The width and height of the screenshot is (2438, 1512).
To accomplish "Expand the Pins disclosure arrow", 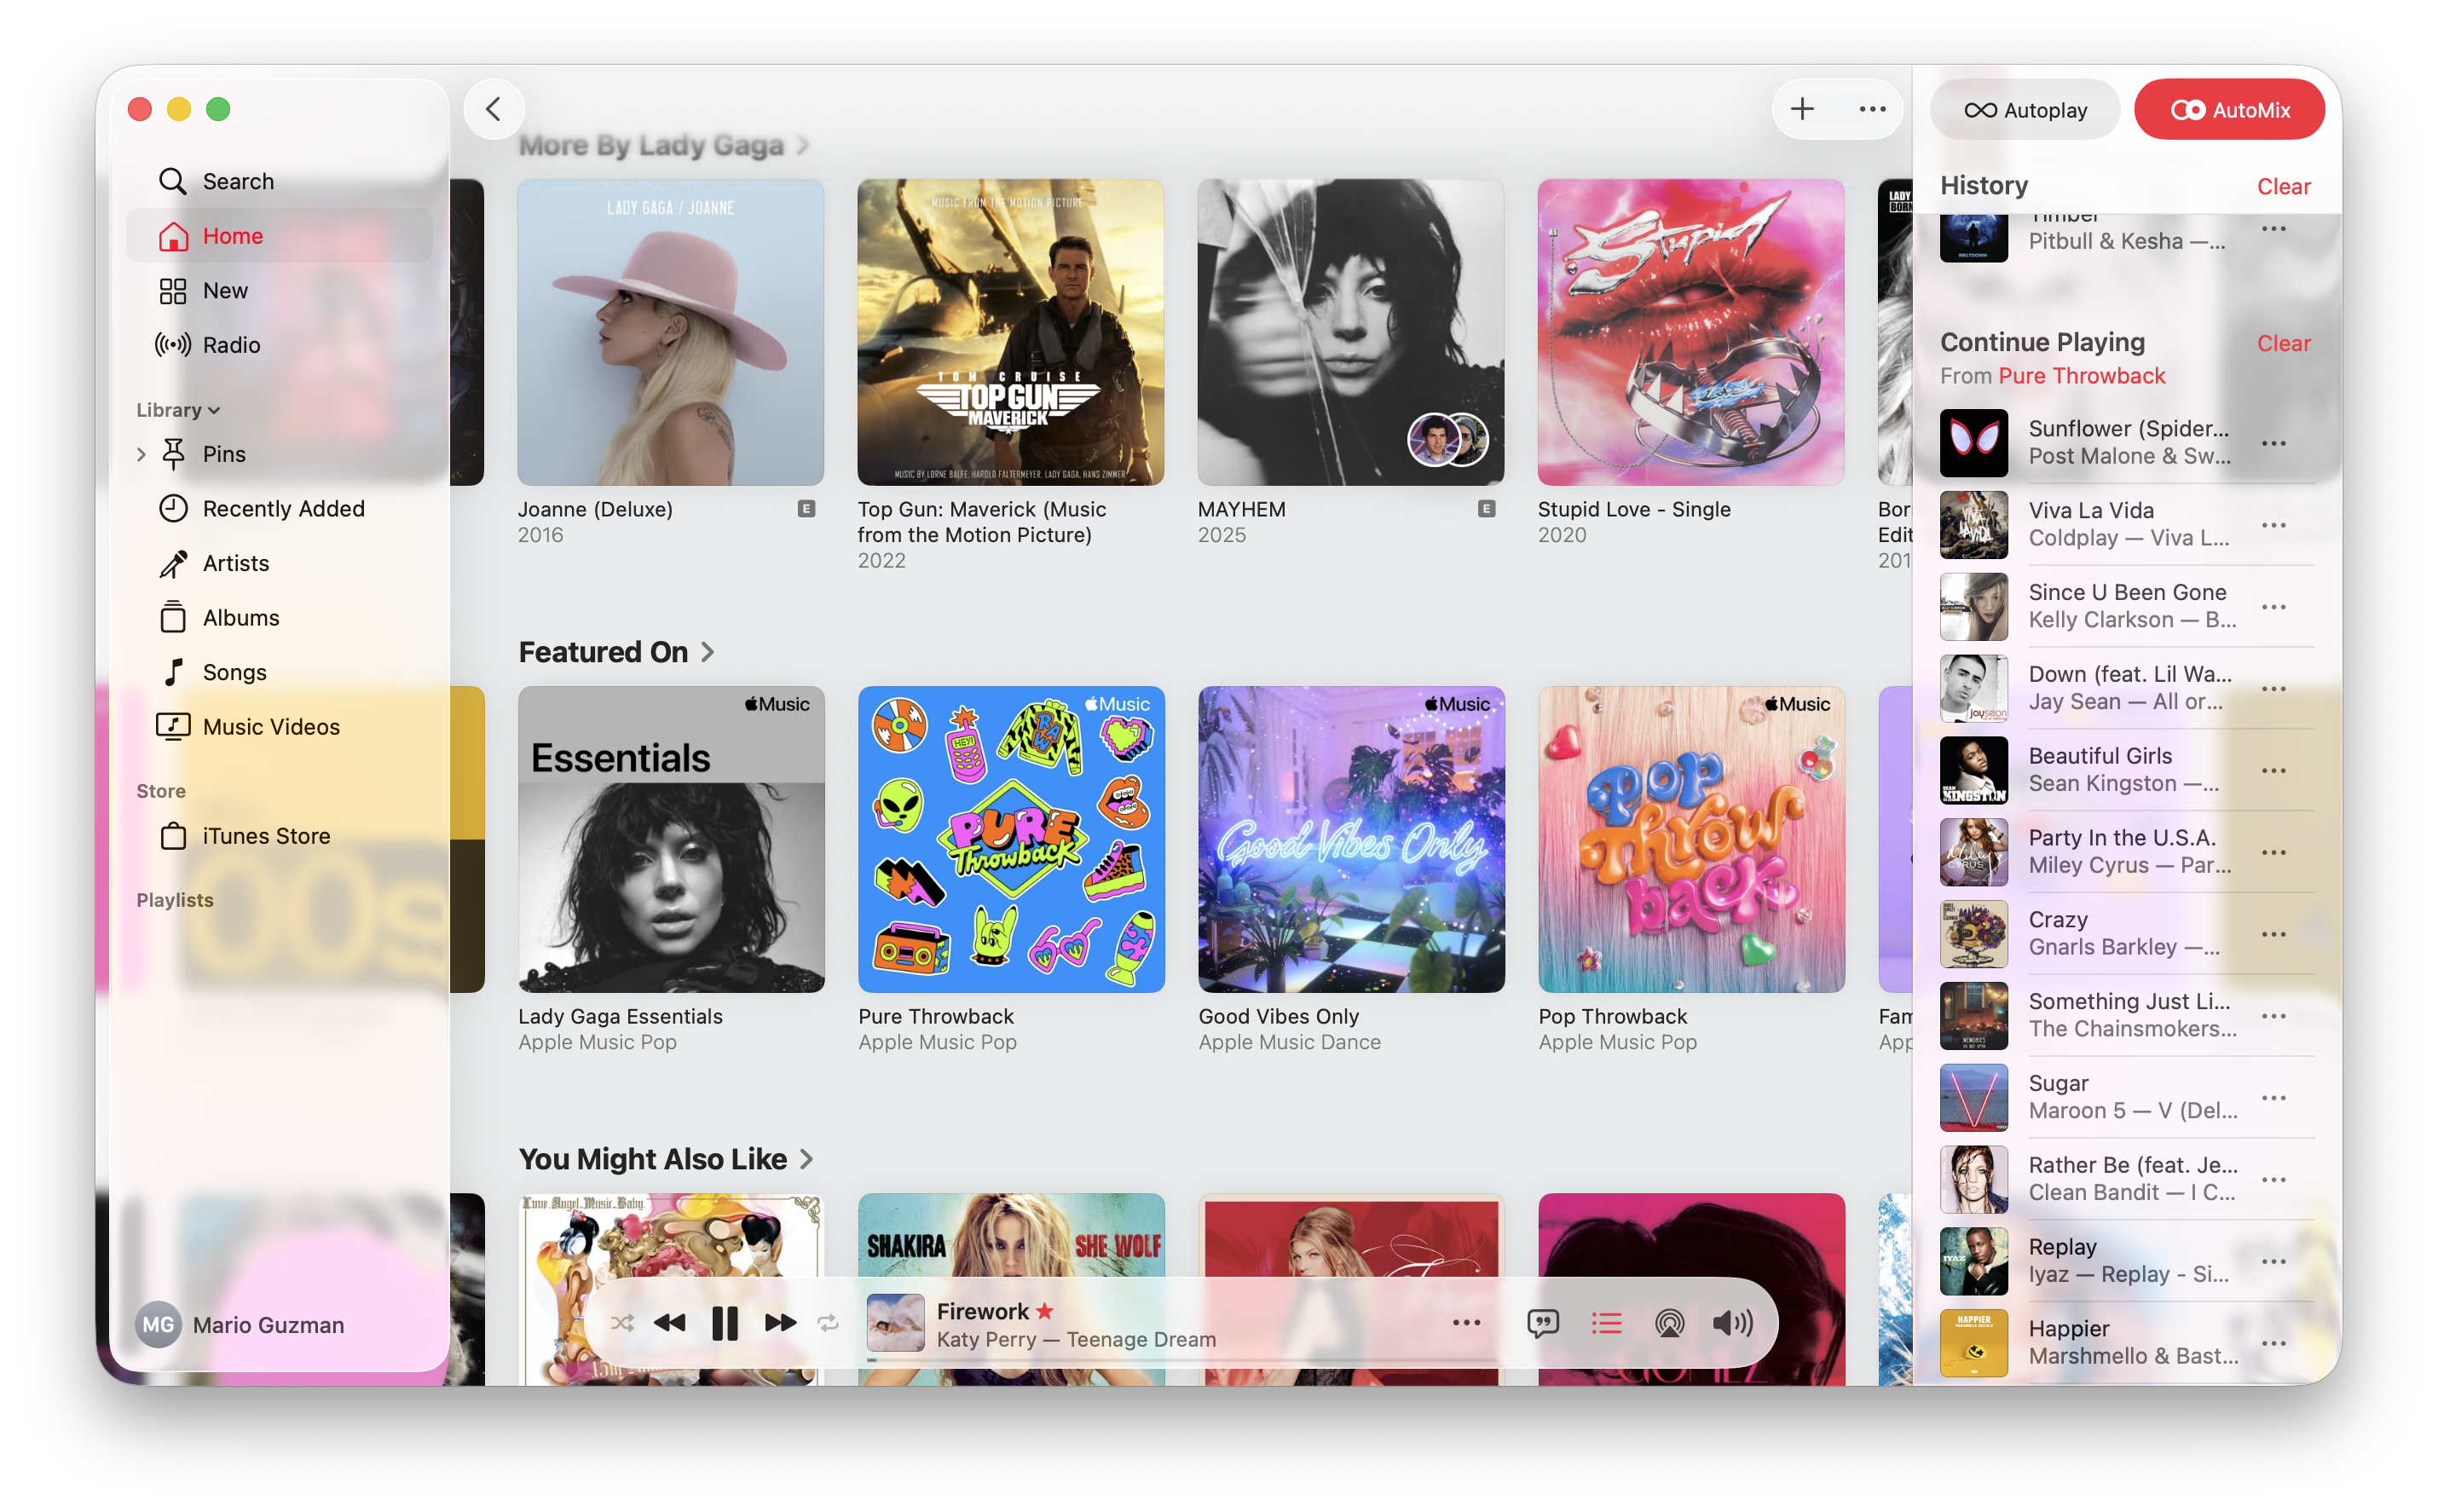I will pyautogui.click(x=141, y=454).
